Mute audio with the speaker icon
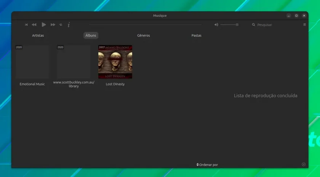This screenshot has width=320, height=177. [x=216, y=25]
